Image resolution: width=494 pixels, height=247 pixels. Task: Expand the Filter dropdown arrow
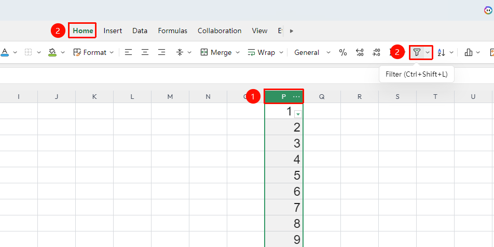(428, 52)
